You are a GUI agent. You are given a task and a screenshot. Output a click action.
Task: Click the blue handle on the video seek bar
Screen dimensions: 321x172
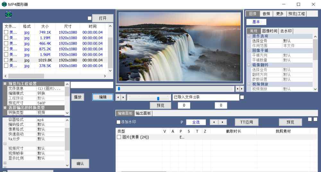[x=119, y=89]
